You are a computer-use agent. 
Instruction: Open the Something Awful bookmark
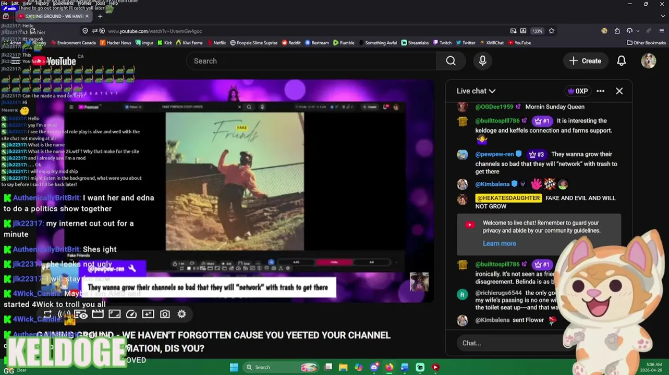tap(377, 43)
